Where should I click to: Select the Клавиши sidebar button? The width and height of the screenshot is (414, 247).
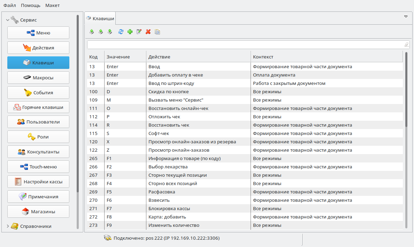point(38,63)
